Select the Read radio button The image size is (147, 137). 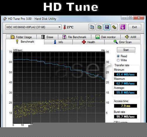coord(118,56)
